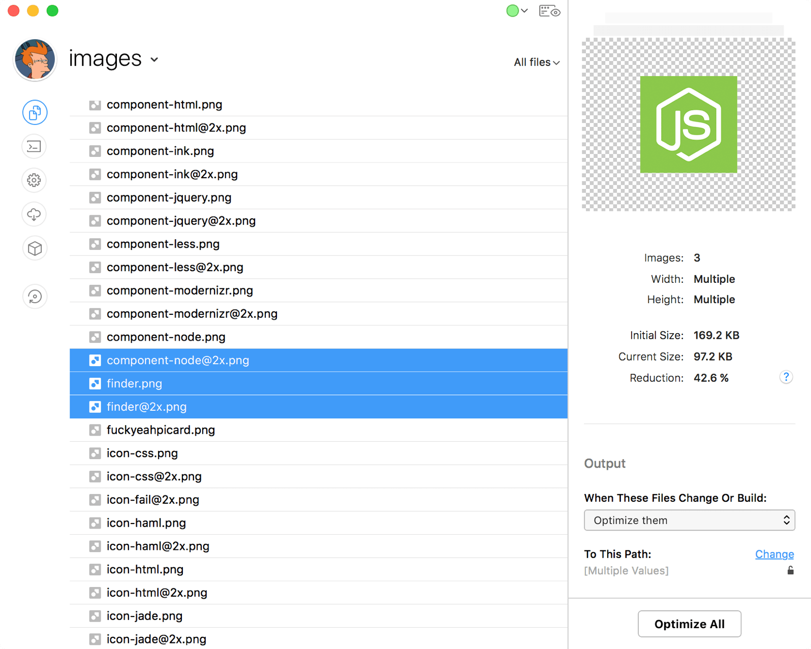The image size is (811, 649).
Task: Click the 97.2 KB current size value
Action: (713, 356)
